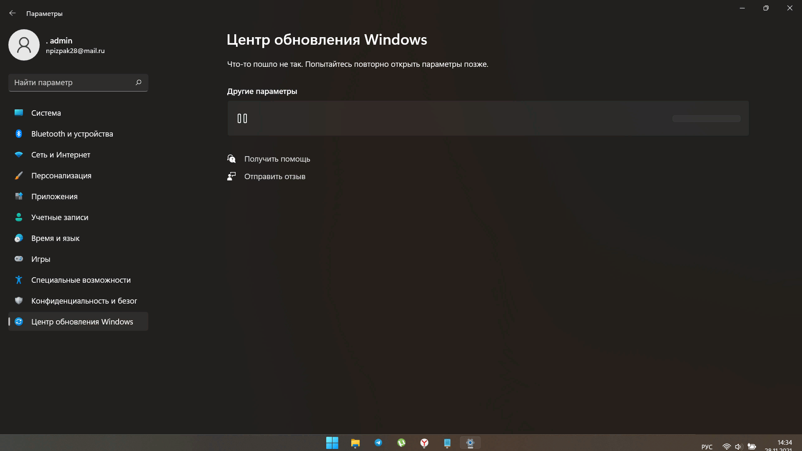The image size is (802, 451).
Task: Focus the "Найти параметр" search field
Action: pos(78,83)
